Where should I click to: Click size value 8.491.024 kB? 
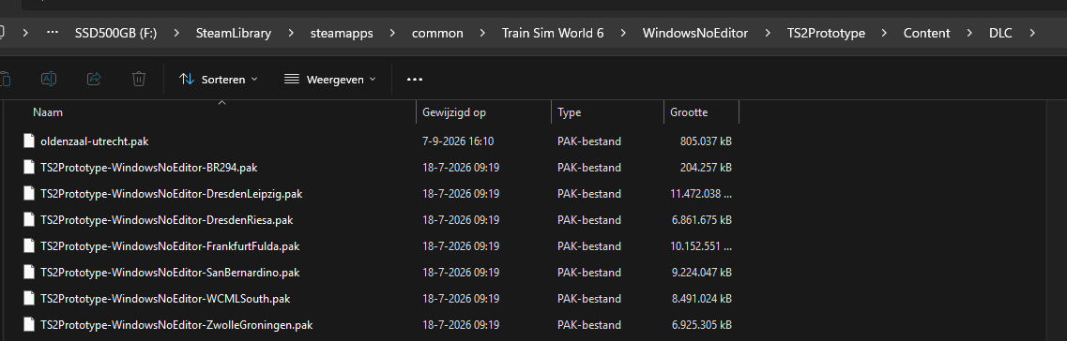tap(702, 298)
